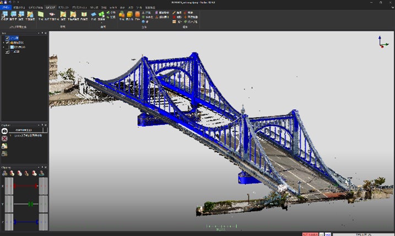
Task: Click the red X icon in Capture panel
Action: click(x=4, y=139)
